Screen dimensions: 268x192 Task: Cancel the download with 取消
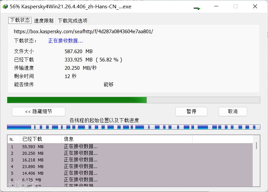[233, 112]
